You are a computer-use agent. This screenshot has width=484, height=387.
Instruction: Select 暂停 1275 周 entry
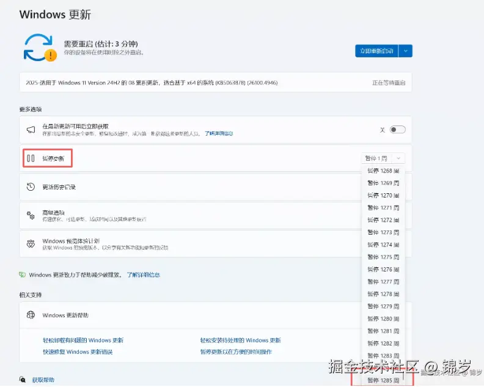(383, 257)
